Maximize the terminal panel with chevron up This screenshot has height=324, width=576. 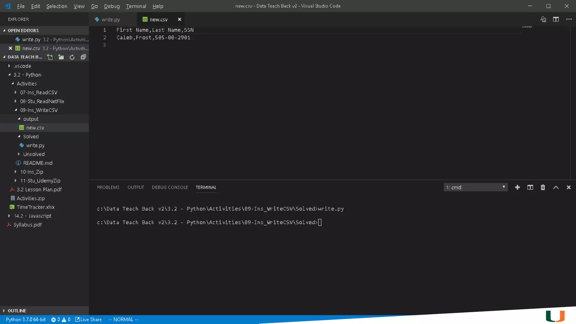[556, 187]
